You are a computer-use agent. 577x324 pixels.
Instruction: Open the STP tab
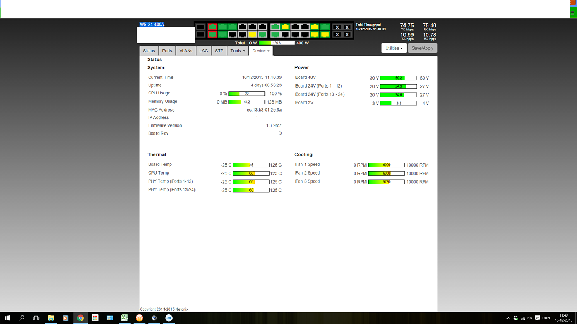click(x=219, y=51)
